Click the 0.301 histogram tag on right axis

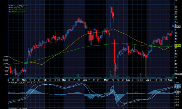coord(178,92)
